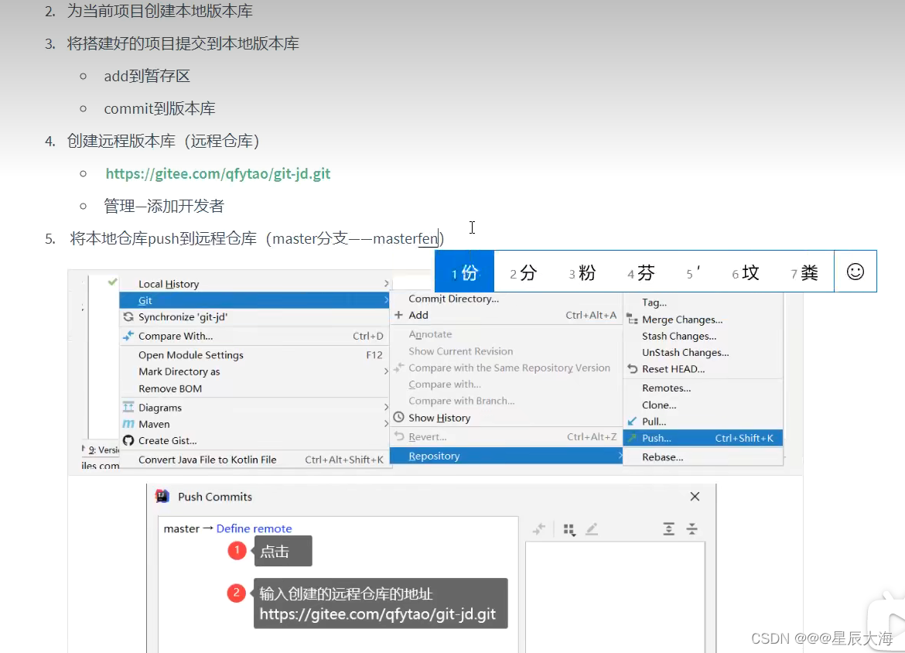The width and height of the screenshot is (905, 653).
Task: Click the Diagrams icon
Action: [128, 407]
